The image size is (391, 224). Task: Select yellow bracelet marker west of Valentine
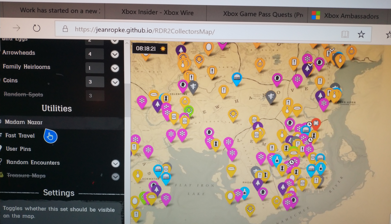click(154, 95)
